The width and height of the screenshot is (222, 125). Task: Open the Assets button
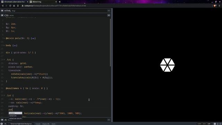pos(53,124)
